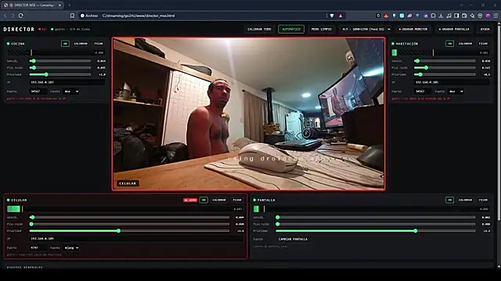
Task: Click the Cocina Priority slider
Action: [x=60, y=75]
